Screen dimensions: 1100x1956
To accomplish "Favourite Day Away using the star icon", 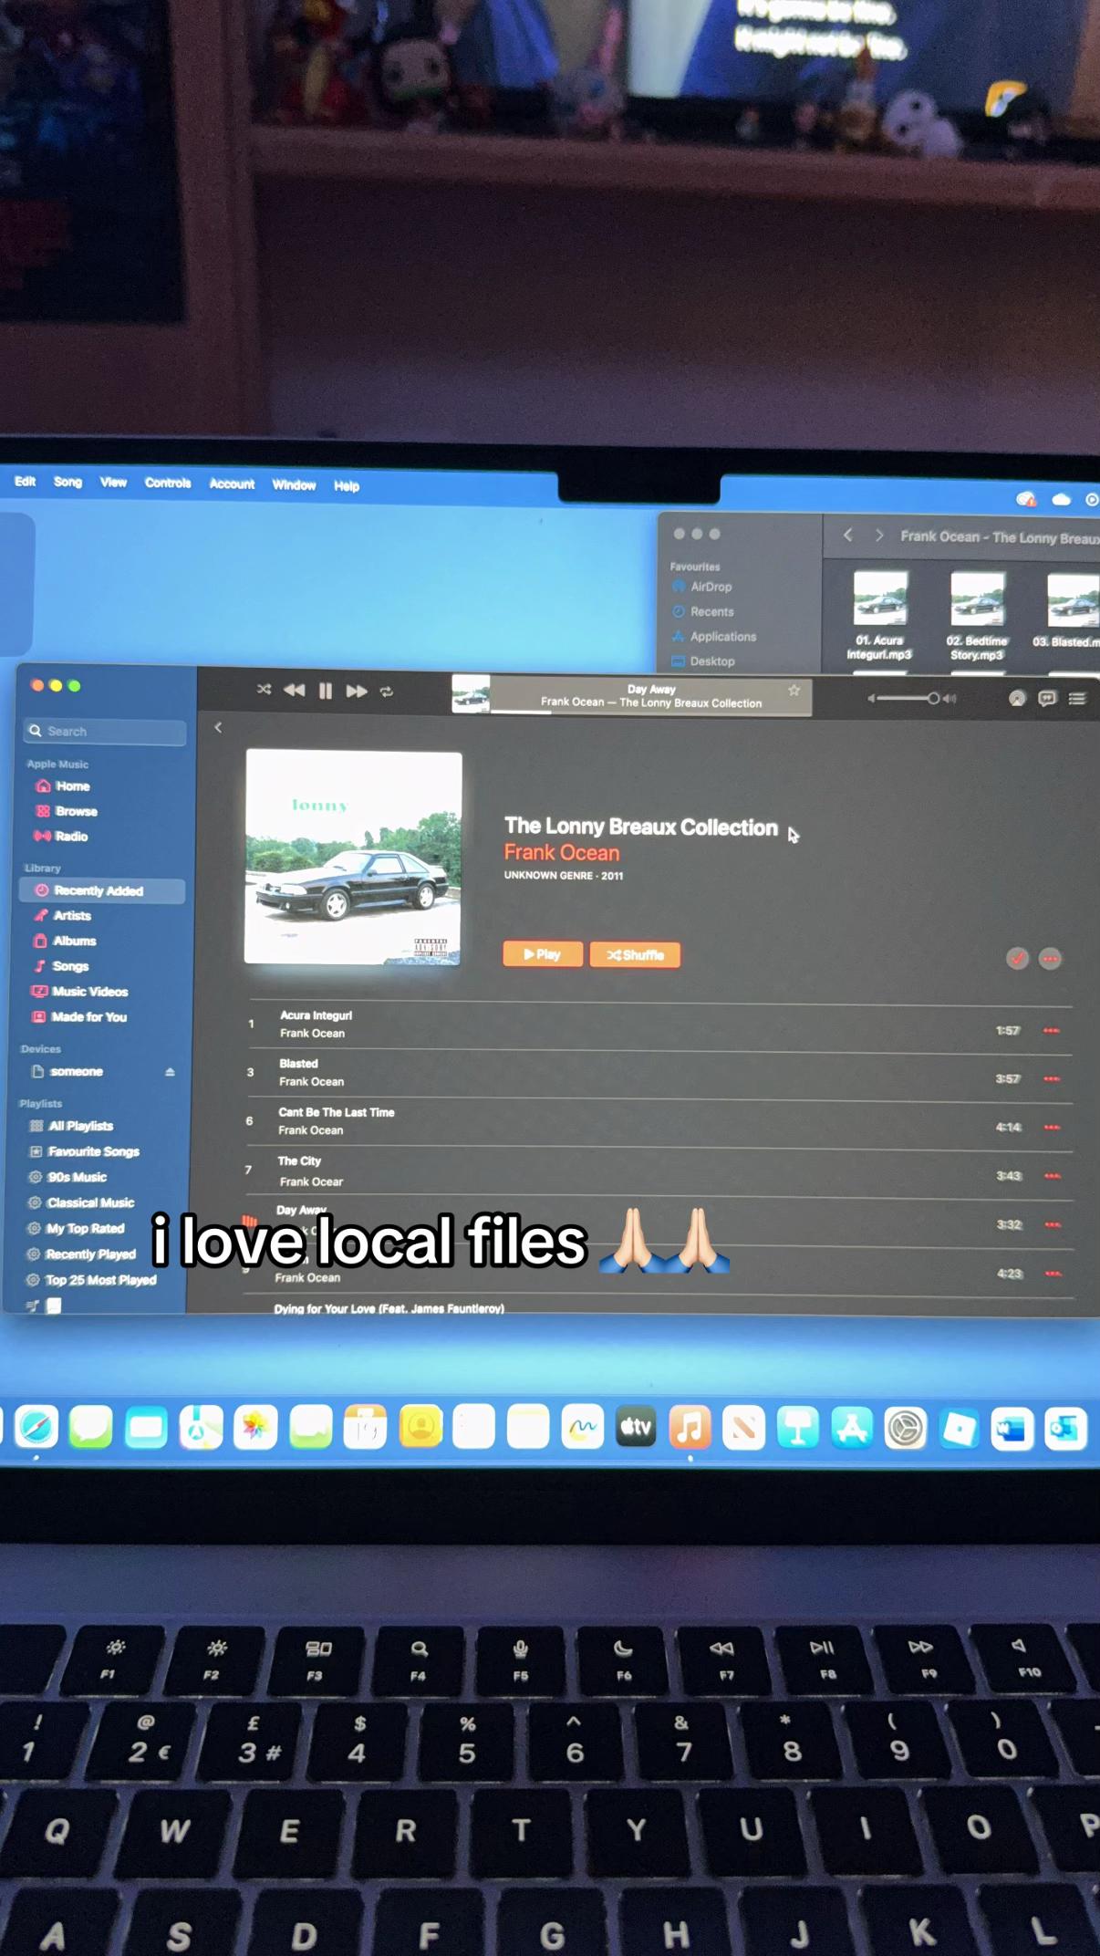I will pos(794,691).
